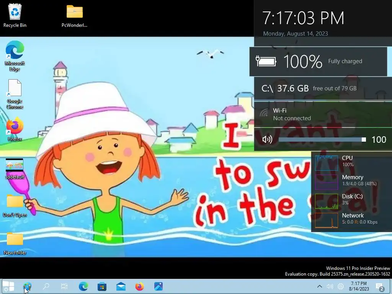The image size is (392, 294).
Task: Click the tray volume speaker icon
Action: (x=330, y=286)
